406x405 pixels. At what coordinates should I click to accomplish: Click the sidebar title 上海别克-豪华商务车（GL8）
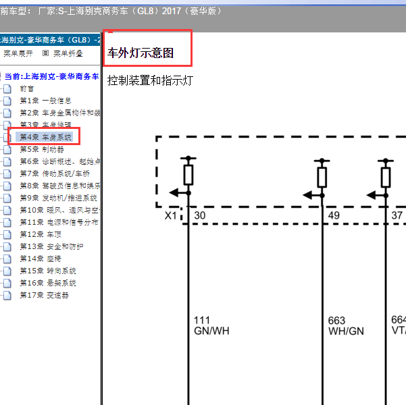(x=49, y=40)
